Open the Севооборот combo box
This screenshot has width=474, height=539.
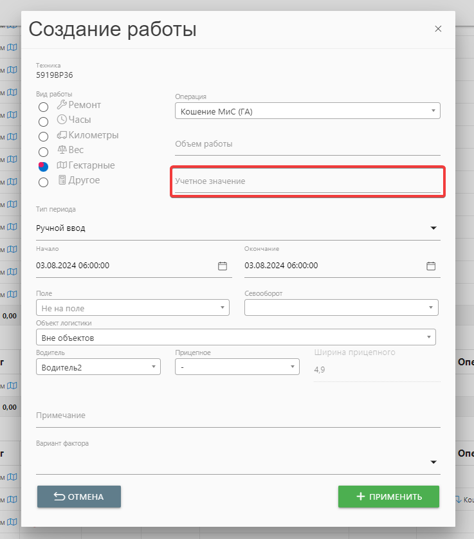point(341,308)
